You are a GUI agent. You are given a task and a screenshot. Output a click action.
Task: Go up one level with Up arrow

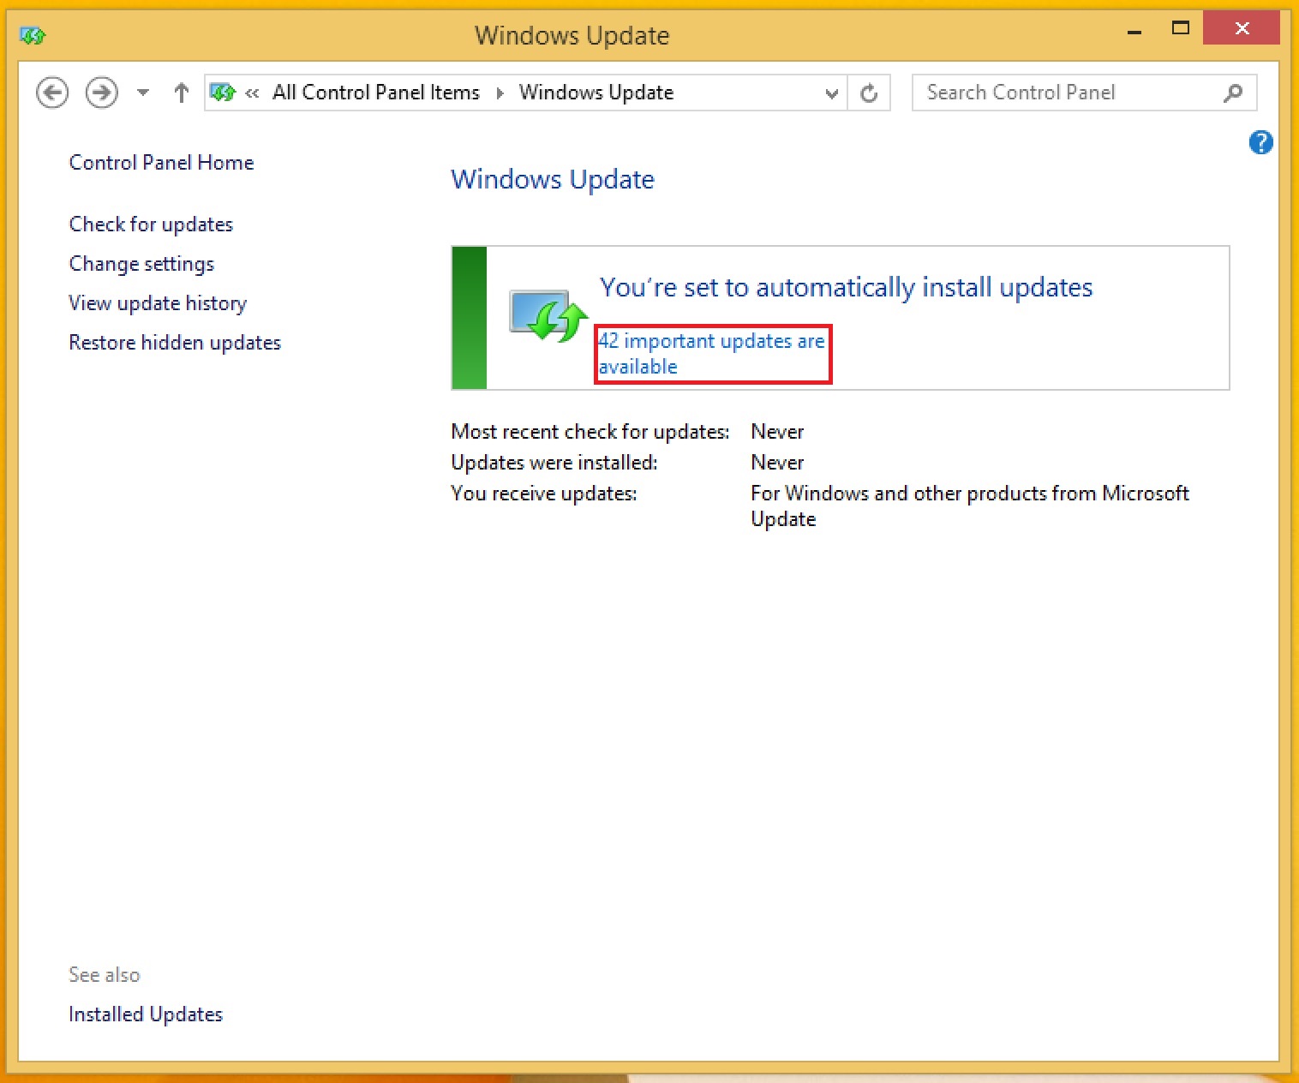coord(181,93)
